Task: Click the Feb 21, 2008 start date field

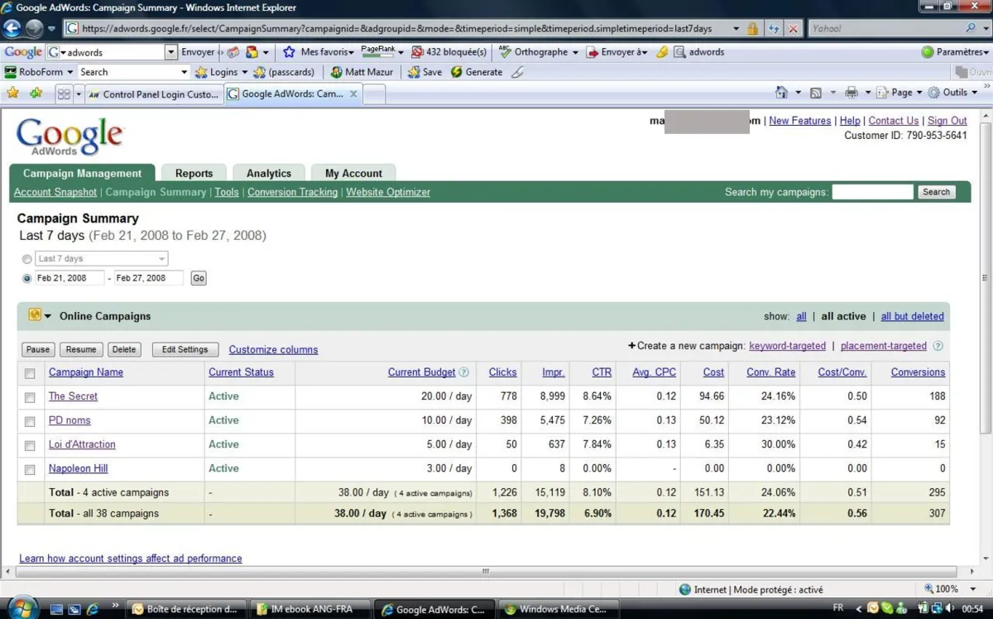Action: click(x=70, y=278)
